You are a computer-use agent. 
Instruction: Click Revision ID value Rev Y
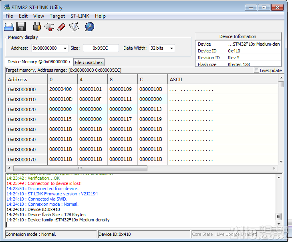234,58
